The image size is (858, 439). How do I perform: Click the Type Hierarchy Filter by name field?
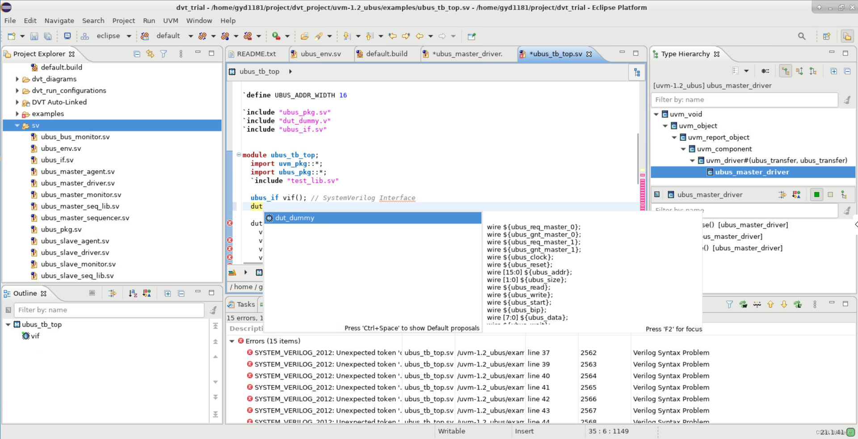pyautogui.click(x=744, y=100)
